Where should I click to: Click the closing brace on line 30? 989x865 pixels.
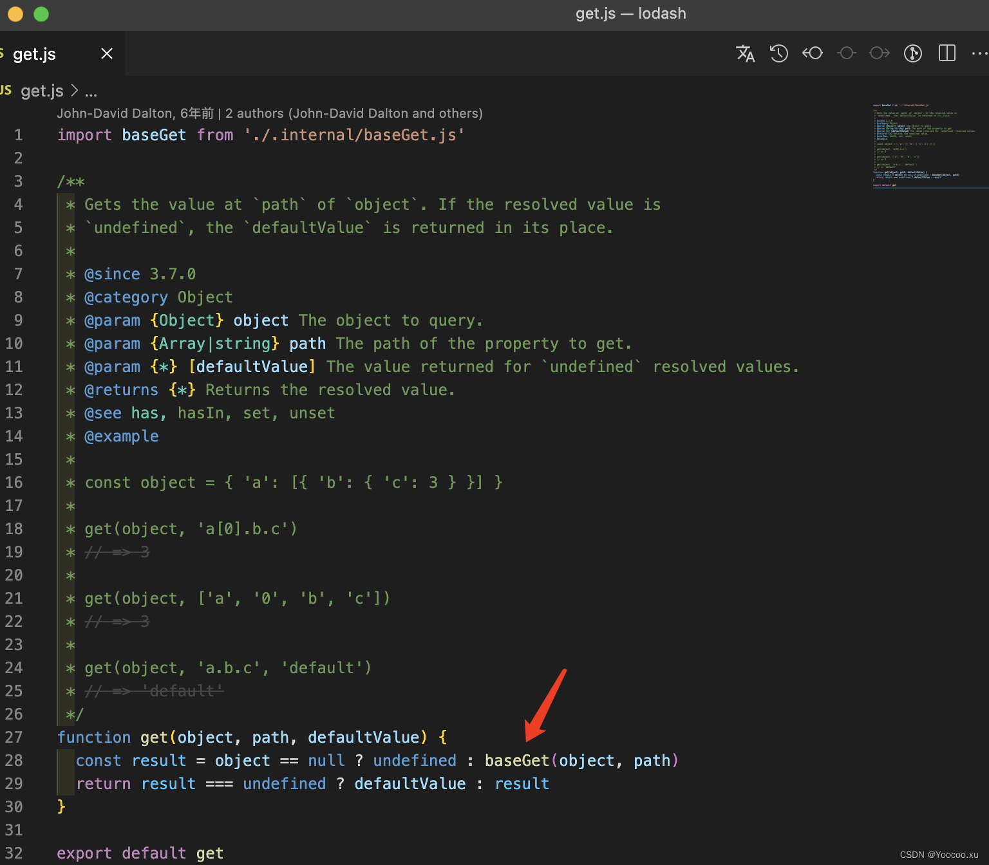click(61, 807)
